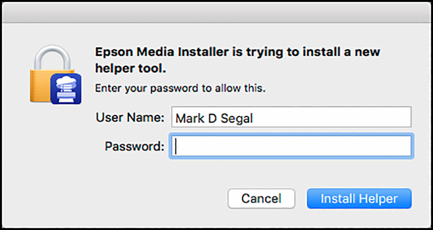
Task: Click "Enter your password to allow this." text
Action: 180,89
